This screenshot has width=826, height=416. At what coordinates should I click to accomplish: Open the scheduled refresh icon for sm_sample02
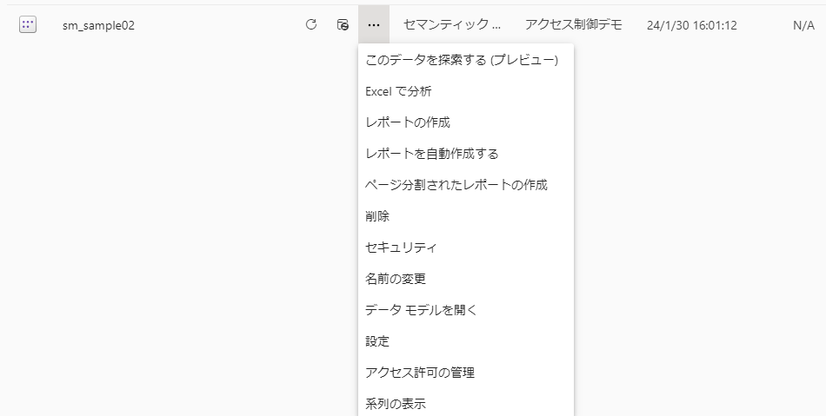(x=343, y=24)
